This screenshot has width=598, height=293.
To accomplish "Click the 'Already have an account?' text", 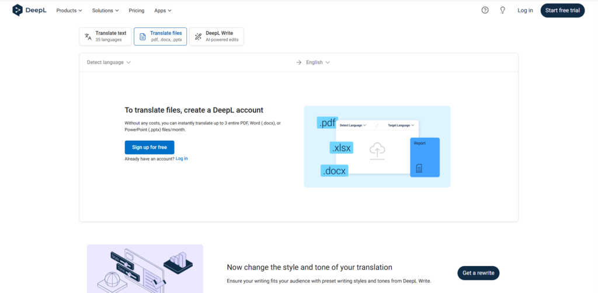I will [x=149, y=159].
